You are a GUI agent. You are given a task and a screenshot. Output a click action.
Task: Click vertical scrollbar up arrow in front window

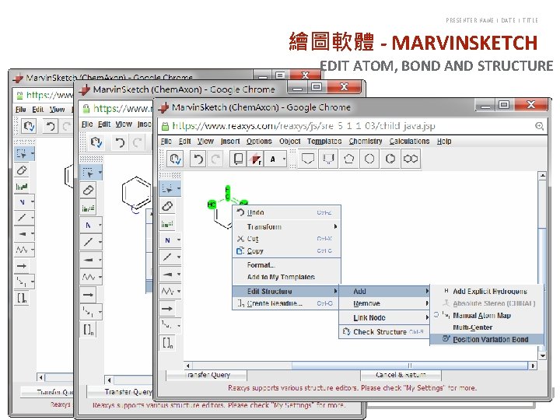pyautogui.click(x=543, y=176)
